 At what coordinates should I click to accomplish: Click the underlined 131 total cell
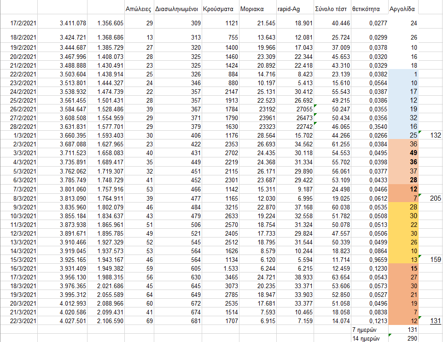click(x=432, y=321)
